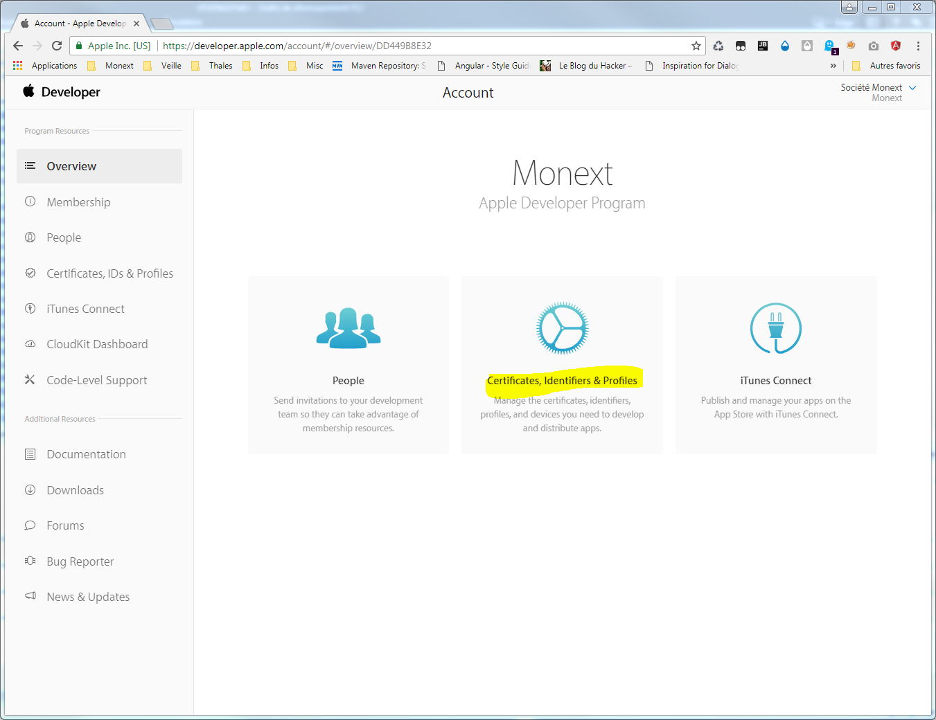Viewport: 936px width, 720px height.
Task: Click the Documentation page icon
Action: (x=30, y=454)
